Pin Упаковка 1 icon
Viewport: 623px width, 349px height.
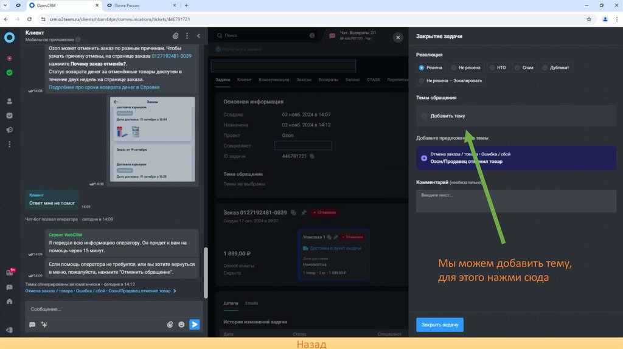[336, 238]
